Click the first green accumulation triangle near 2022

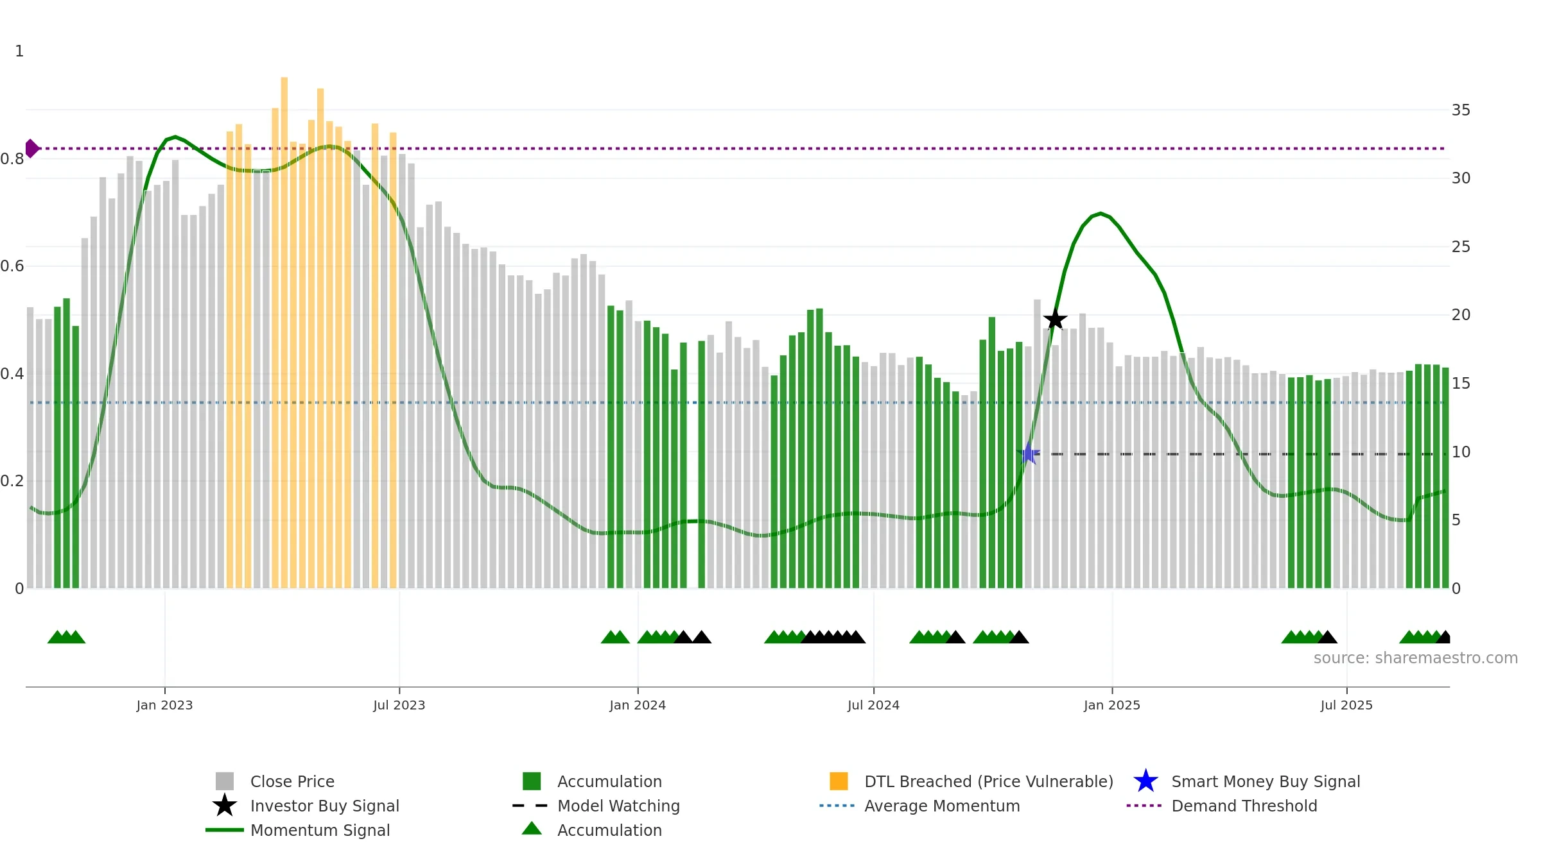tap(57, 636)
